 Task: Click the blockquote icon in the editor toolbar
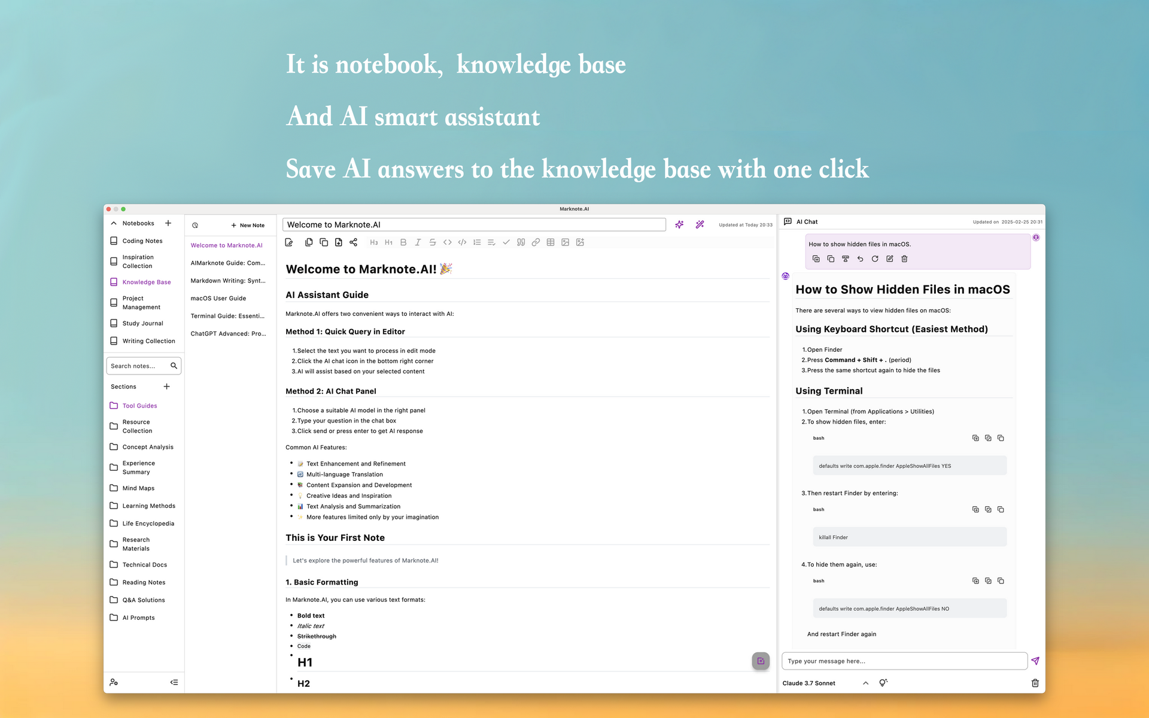pos(521,242)
